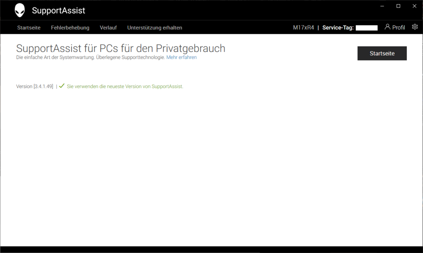Image resolution: width=423 pixels, height=253 pixels.
Task: Click the Profil text label
Action: pos(398,27)
